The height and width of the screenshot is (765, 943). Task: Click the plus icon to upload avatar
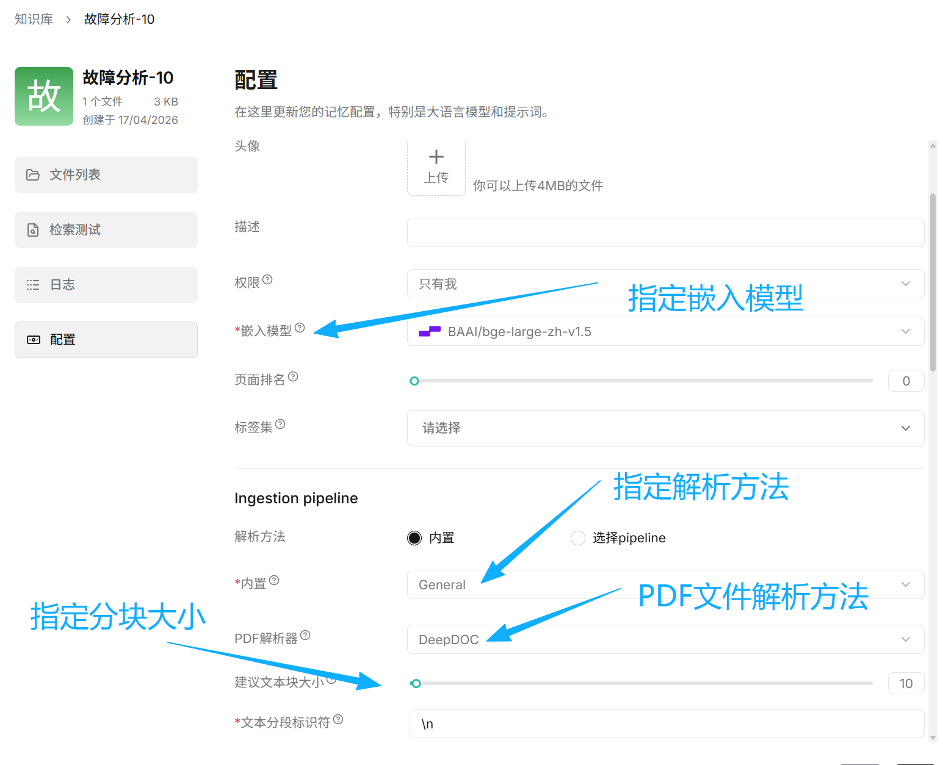pos(436,157)
